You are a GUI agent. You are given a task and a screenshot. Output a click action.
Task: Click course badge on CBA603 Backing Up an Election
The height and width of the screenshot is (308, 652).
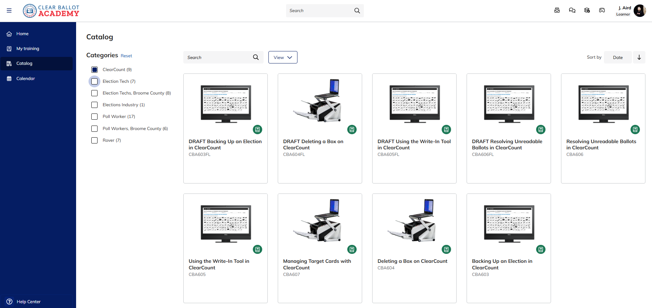click(x=541, y=249)
